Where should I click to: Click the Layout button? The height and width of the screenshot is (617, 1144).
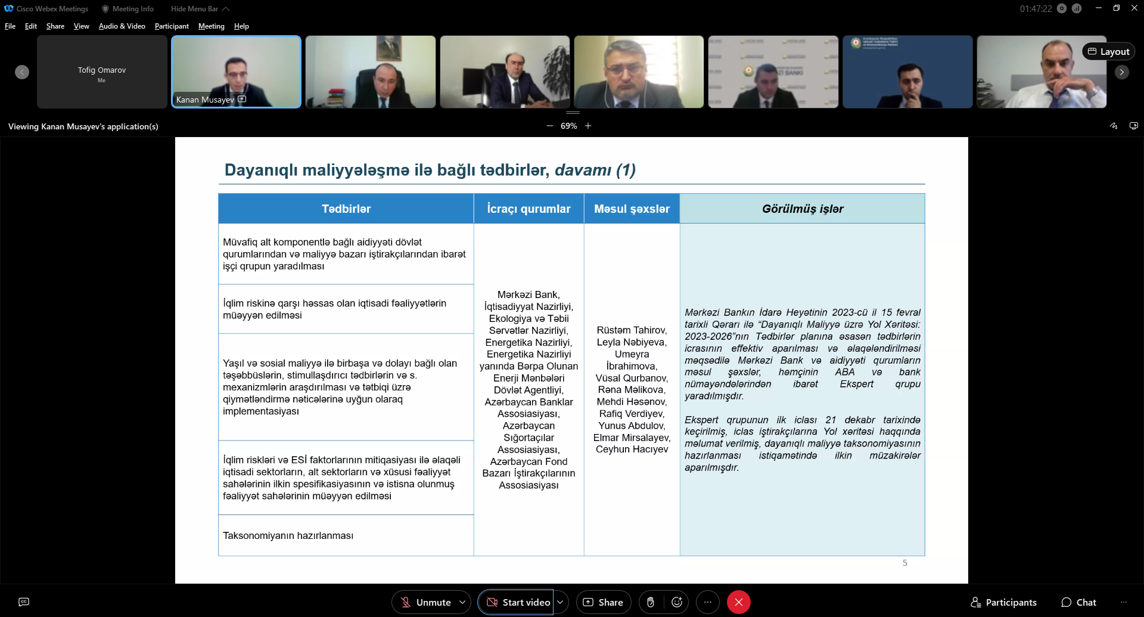[1108, 52]
